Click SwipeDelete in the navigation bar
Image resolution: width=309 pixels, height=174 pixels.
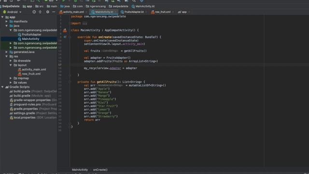11,6
